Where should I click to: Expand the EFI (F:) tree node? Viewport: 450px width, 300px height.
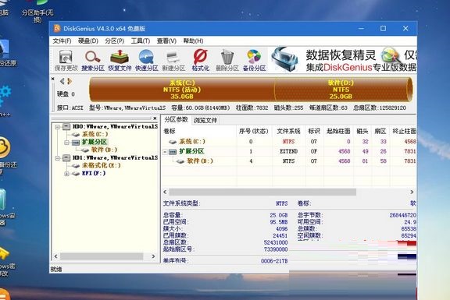[x=66, y=174]
